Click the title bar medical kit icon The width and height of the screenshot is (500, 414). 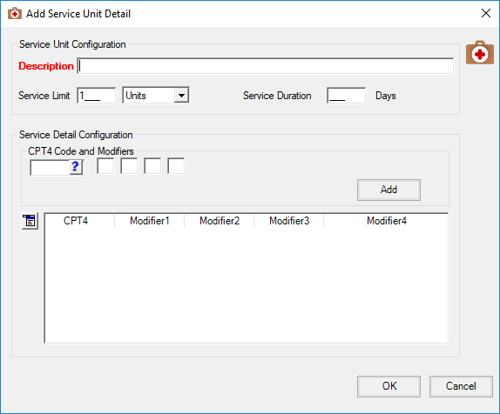click(14, 14)
